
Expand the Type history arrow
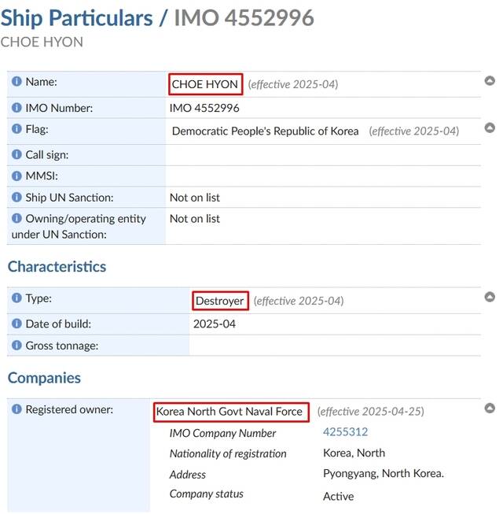coord(490,297)
